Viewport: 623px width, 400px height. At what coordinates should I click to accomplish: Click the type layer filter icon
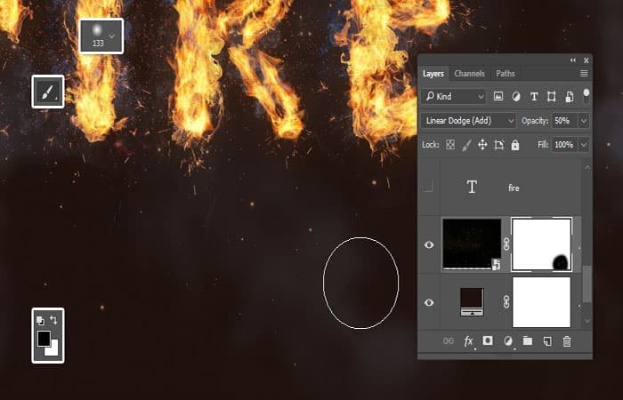[x=534, y=96]
